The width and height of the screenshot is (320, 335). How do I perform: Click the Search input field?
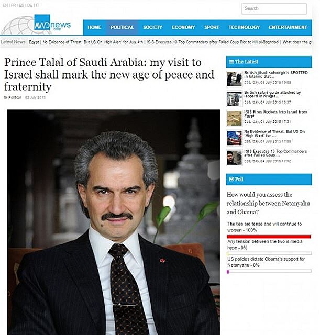click(274, 9)
